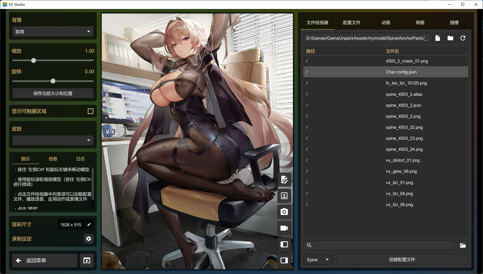Switch to the 配置文件 tab
The image size is (483, 274).
point(352,23)
